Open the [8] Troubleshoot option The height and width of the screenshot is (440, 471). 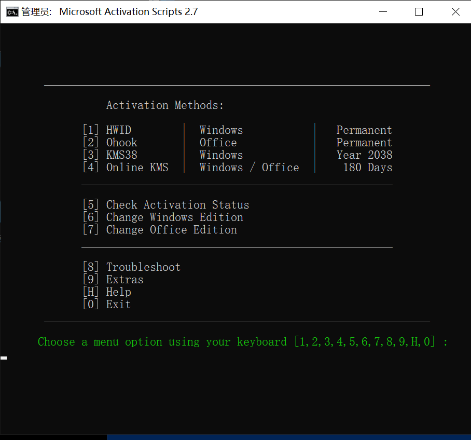point(143,267)
